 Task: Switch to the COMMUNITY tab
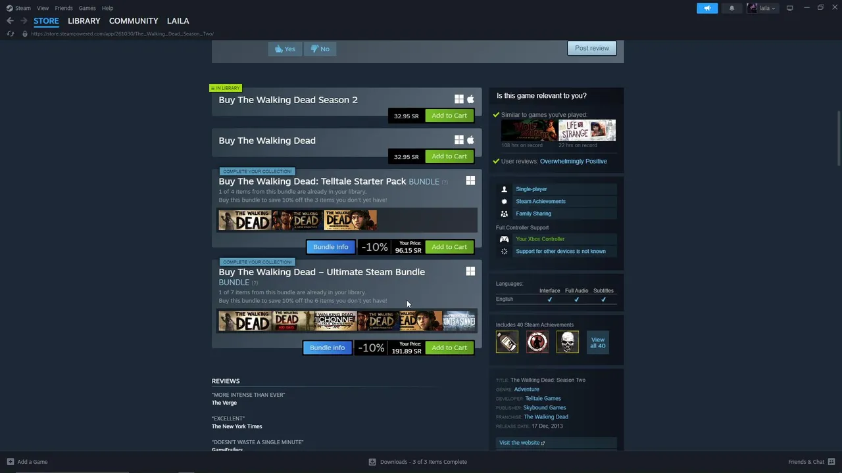pyautogui.click(x=134, y=21)
